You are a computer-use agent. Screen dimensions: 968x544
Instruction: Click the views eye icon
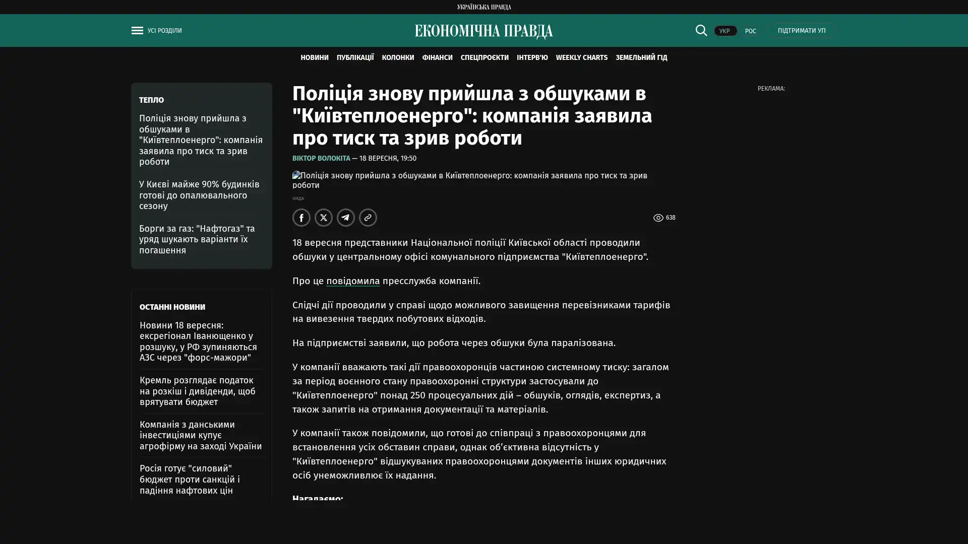coord(658,218)
